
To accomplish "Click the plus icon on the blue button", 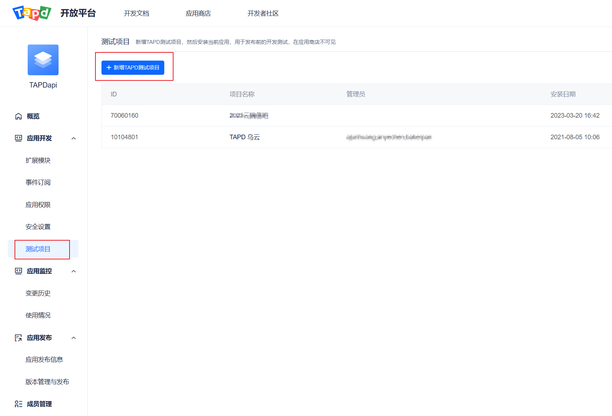I will pos(108,68).
